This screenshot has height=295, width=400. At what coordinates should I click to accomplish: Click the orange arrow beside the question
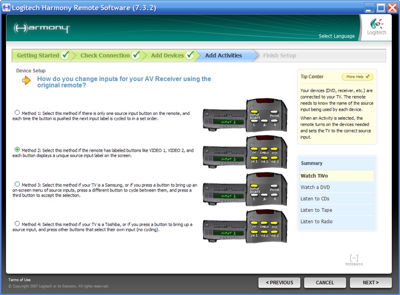[x=26, y=80]
